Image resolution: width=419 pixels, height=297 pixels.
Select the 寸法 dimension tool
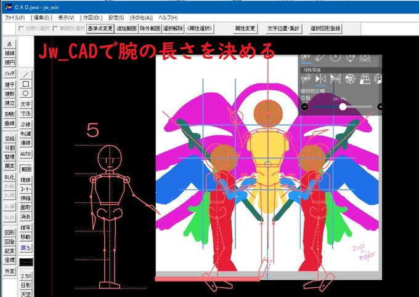coord(26,113)
